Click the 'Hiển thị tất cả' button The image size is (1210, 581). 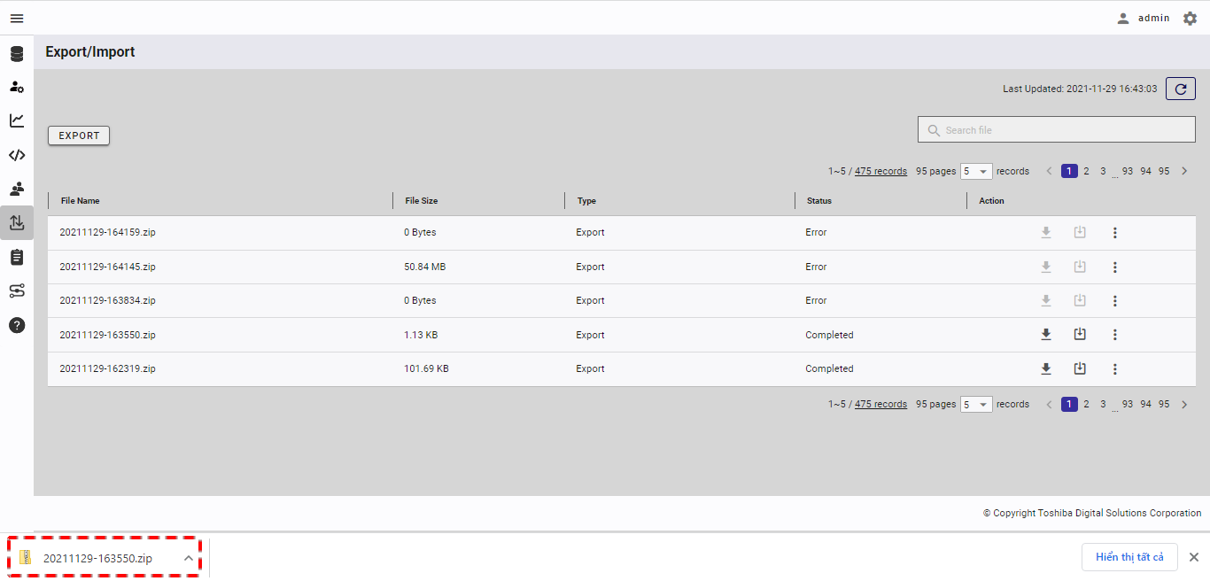(x=1129, y=557)
